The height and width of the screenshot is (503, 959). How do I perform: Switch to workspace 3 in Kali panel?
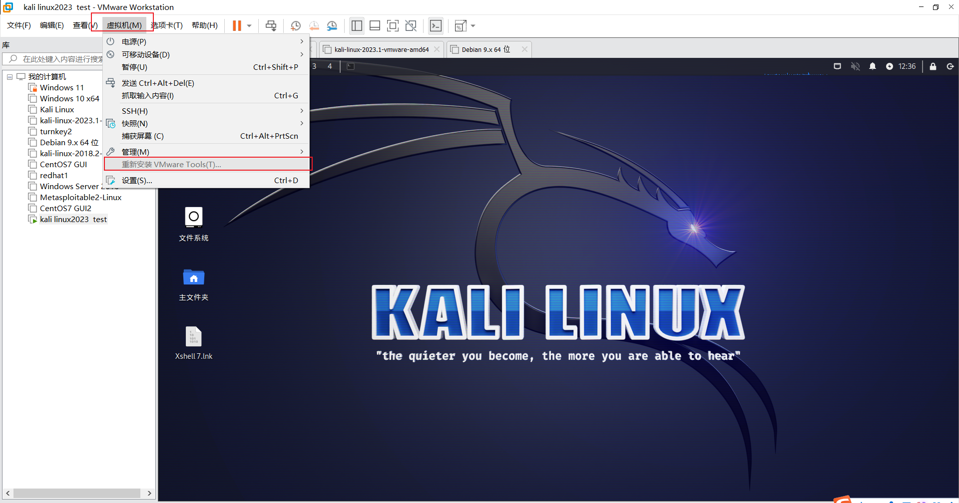[314, 66]
